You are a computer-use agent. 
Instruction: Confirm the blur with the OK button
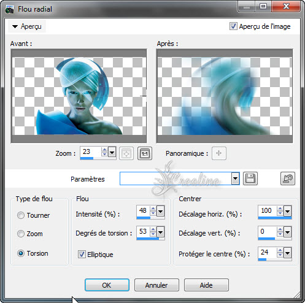107,285
